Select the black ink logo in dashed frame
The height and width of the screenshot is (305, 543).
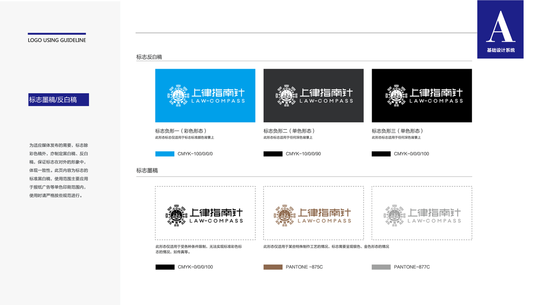(205, 213)
